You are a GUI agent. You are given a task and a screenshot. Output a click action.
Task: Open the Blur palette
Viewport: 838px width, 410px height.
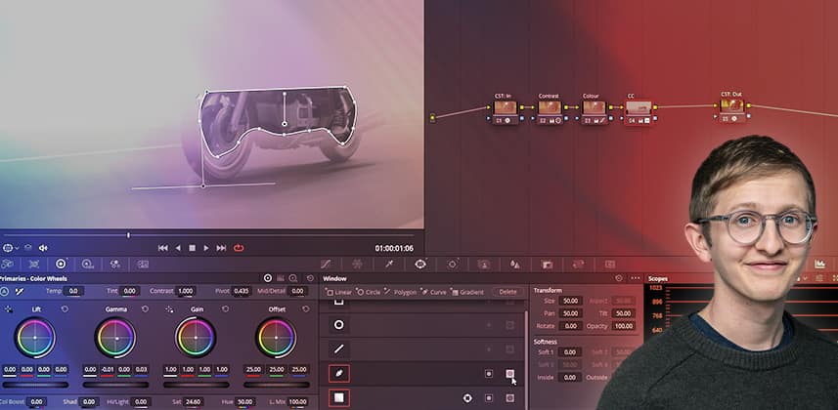pos(515,264)
